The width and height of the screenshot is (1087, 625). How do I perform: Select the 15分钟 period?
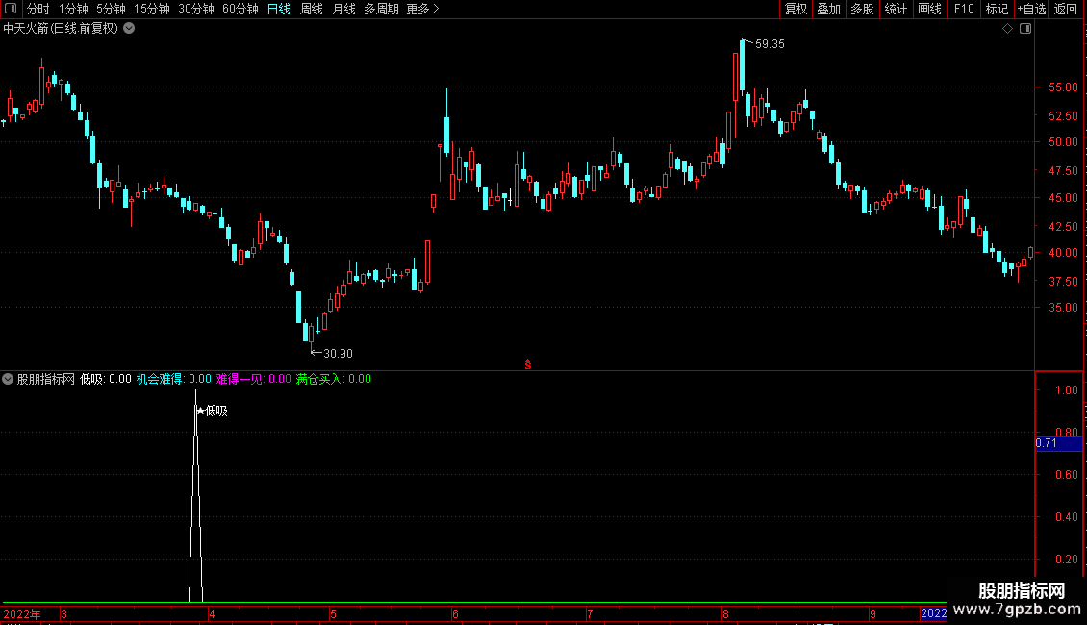click(151, 9)
